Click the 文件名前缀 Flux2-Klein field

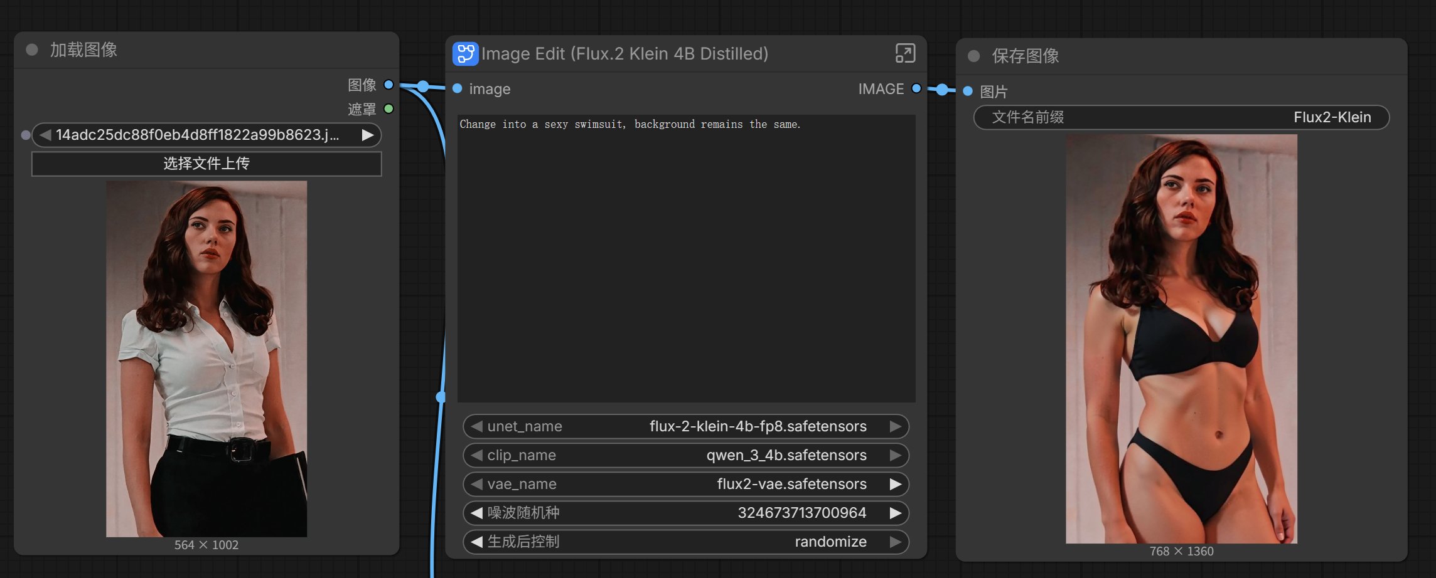1181,117
